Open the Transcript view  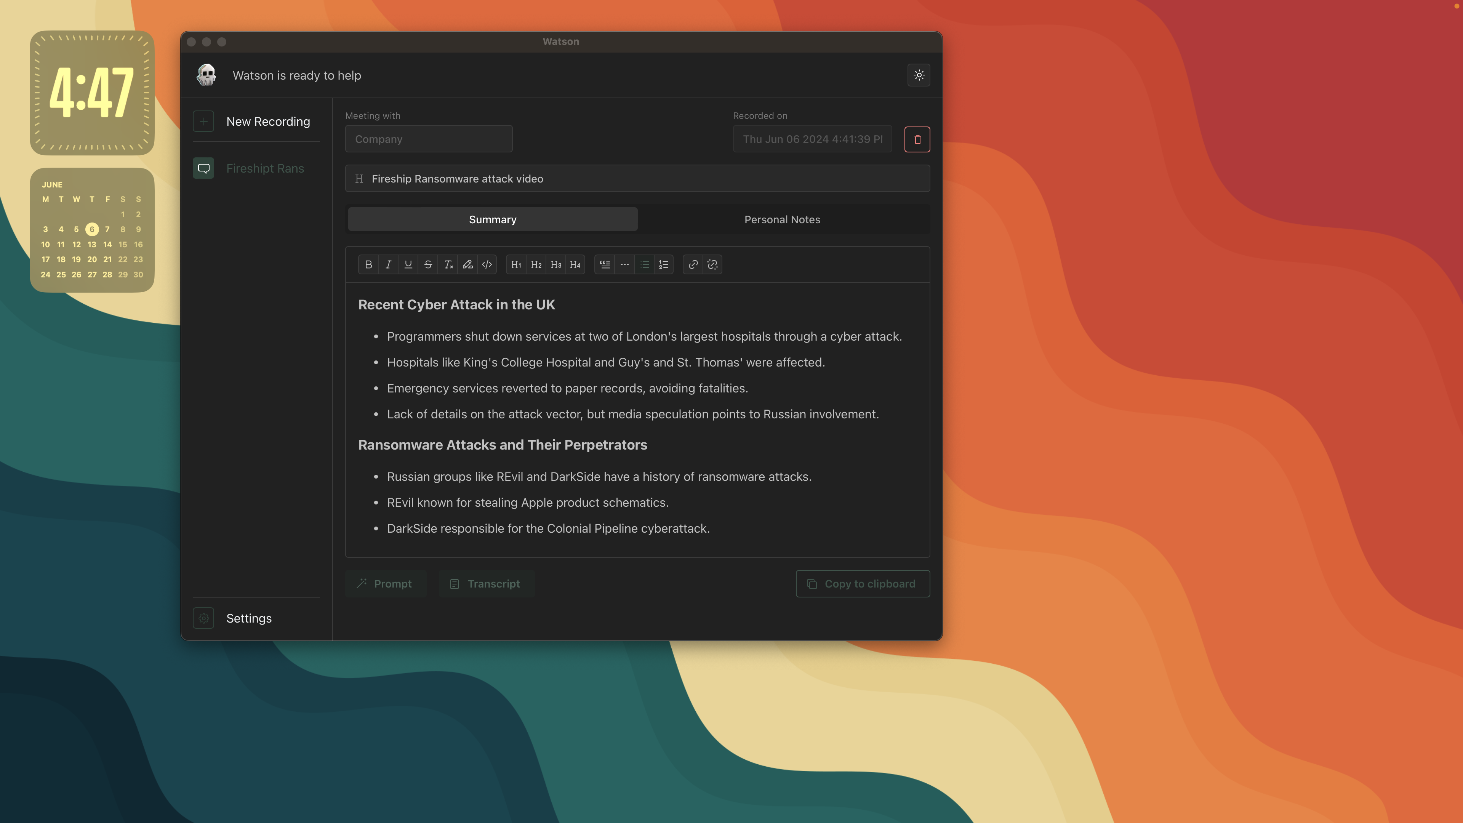[x=486, y=584]
